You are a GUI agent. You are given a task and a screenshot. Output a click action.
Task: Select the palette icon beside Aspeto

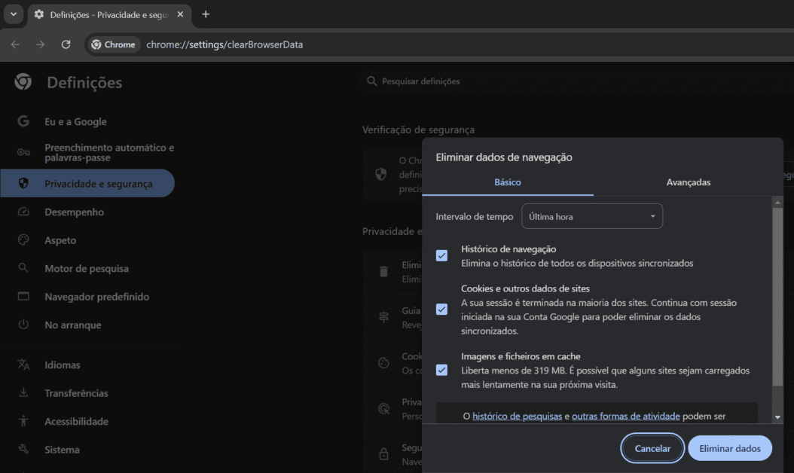23,240
